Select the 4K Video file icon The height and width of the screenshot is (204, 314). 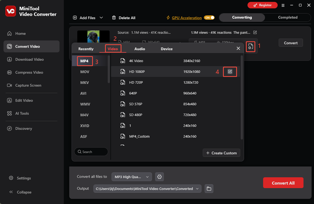[123, 61]
